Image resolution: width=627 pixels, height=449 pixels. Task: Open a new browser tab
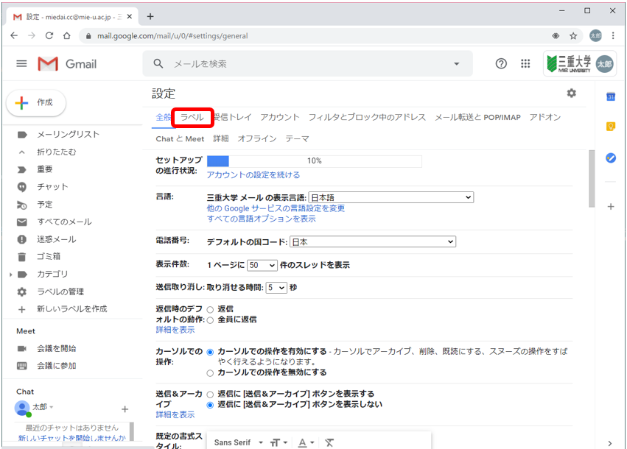coord(150,16)
